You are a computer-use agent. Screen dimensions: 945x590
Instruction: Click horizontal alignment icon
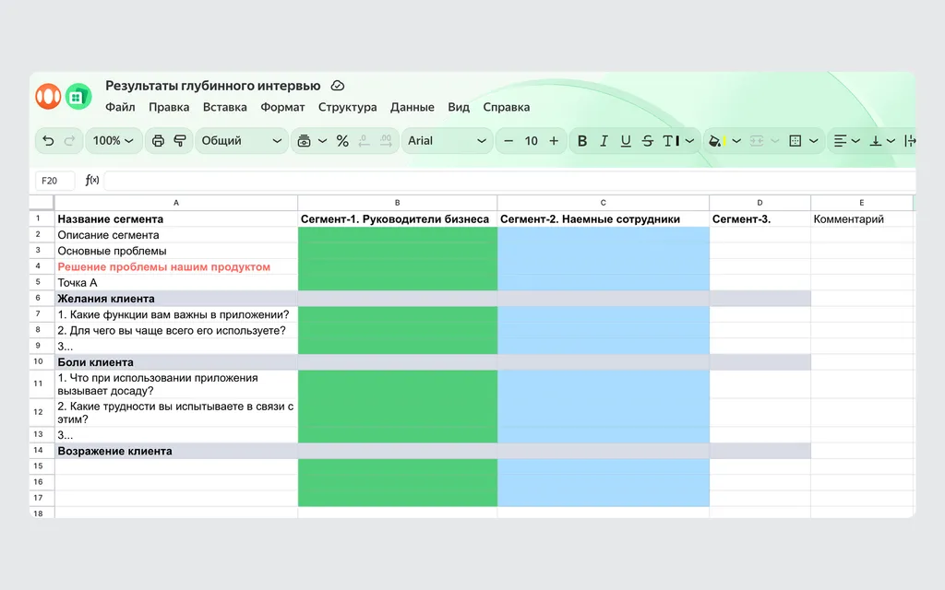pyautogui.click(x=840, y=141)
